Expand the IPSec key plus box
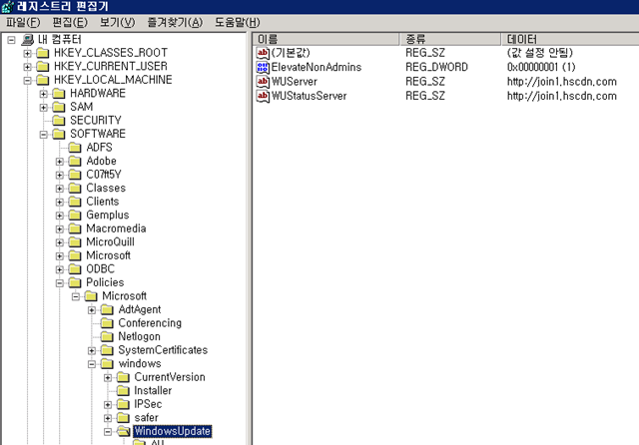The width and height of the screenshot is (639, 445). pos(108,405)
